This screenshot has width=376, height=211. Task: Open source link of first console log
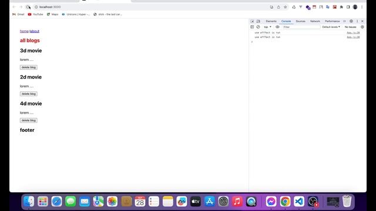(x=353, y=33)
